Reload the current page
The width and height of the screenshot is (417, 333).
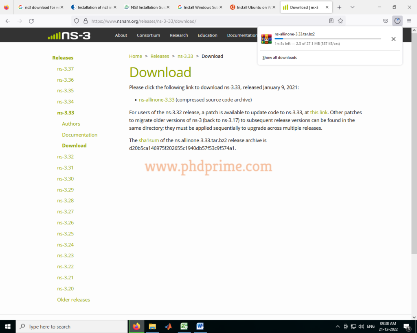31,21
